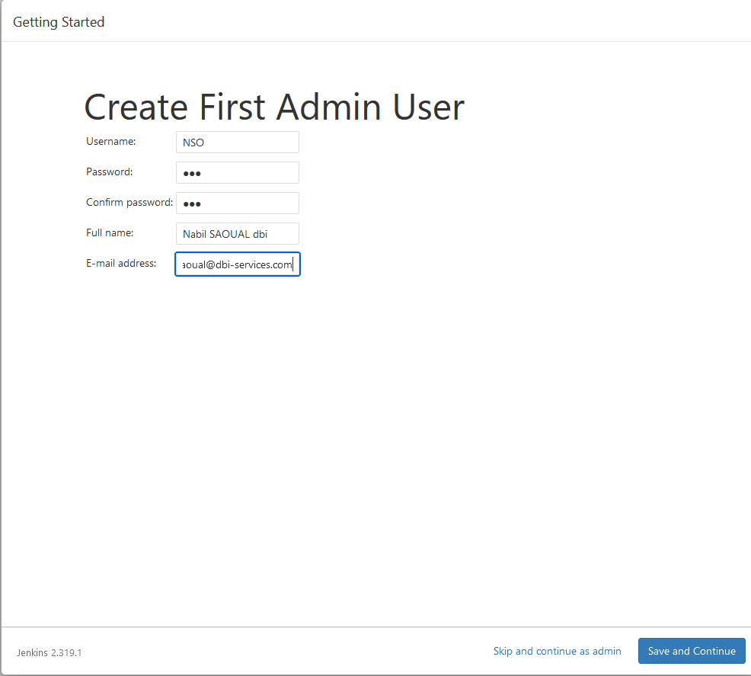Place cursor in the E-mail address field

[238, 264]
